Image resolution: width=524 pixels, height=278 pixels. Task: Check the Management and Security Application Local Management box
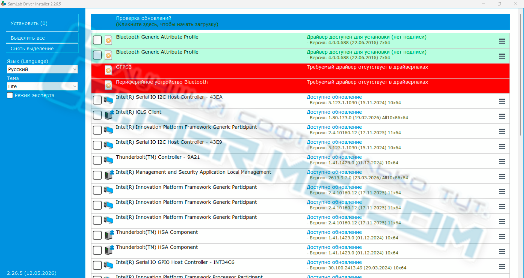(x=97, y=175)
